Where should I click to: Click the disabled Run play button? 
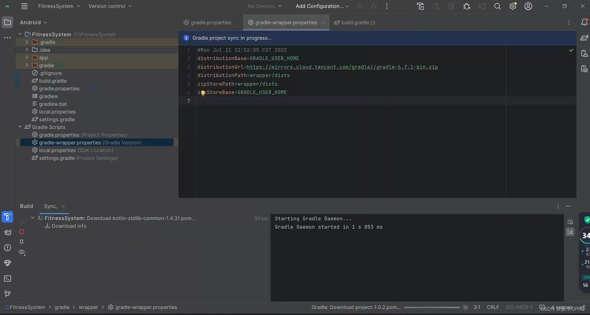tap(360, 6)
